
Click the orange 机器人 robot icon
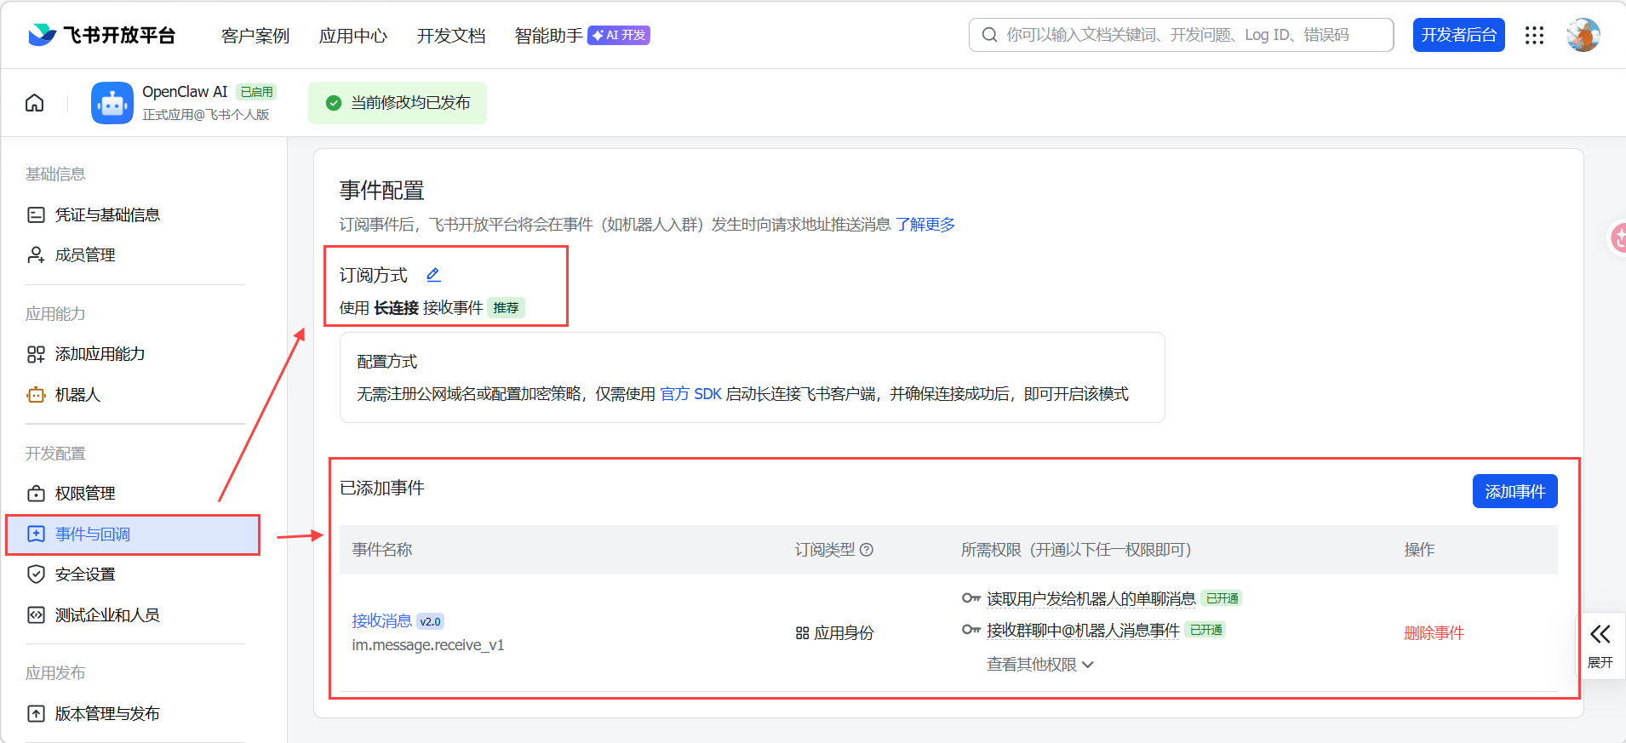(x=36, y=395)
